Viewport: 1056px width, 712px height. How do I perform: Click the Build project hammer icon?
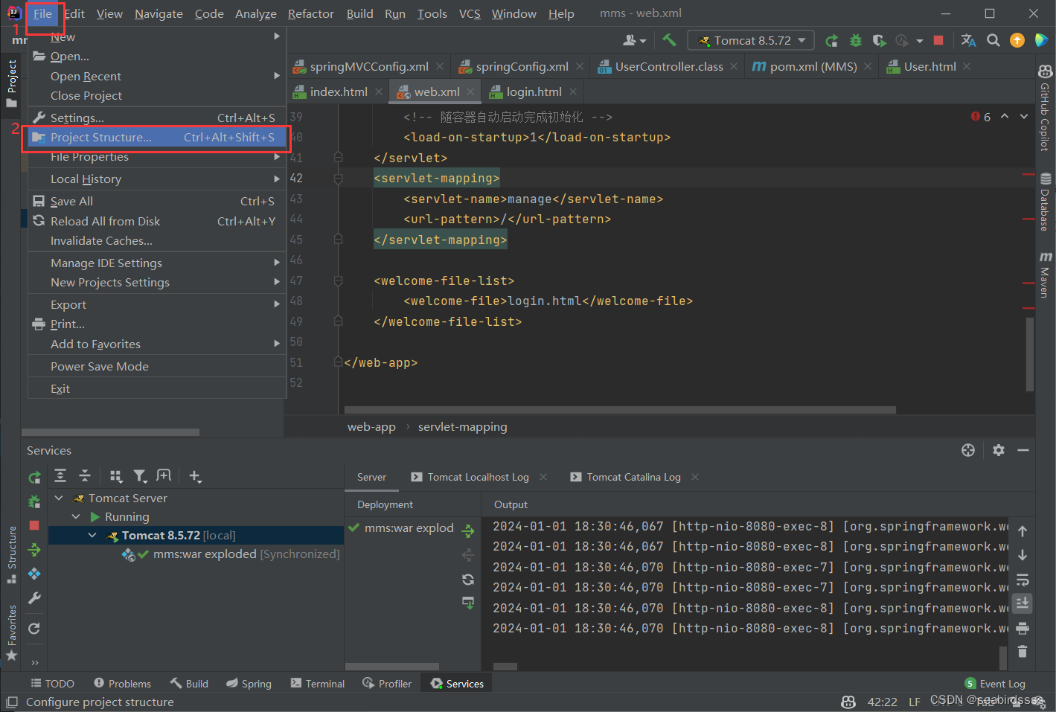669,40
